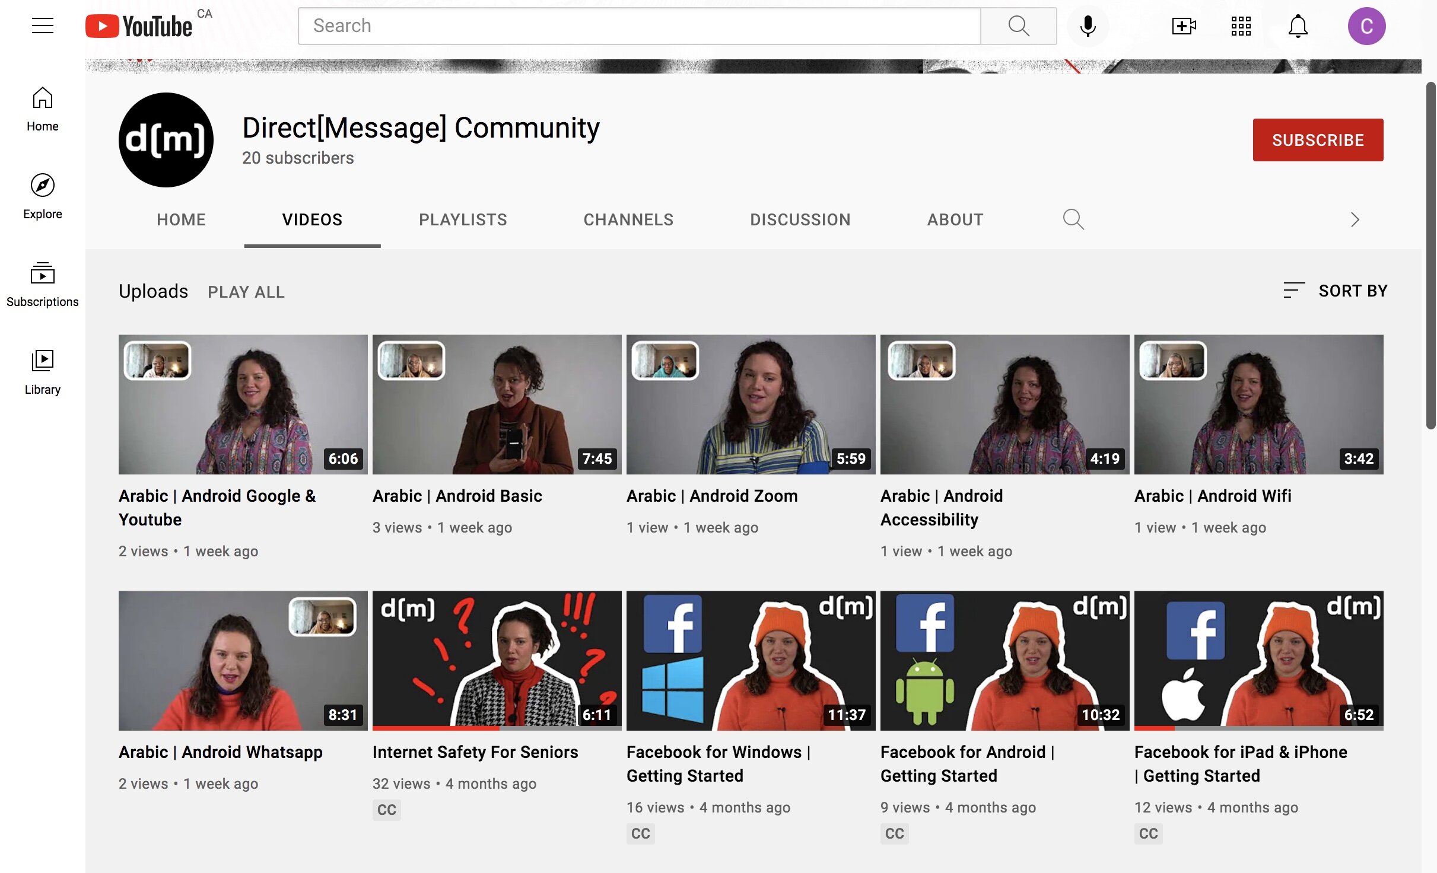Open Arabic Android Whatsapp thumbnail
This screenshot has height=873, width=1437.
[x=243, y=661]
